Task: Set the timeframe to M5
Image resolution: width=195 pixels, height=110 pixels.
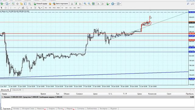Action: (x=50, y=8)
